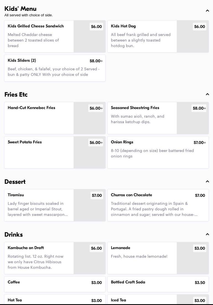Image resolution: width=213 pixels, height=305 pixels.
Task: Open the Iced Tea item
Action: point(142,300)
